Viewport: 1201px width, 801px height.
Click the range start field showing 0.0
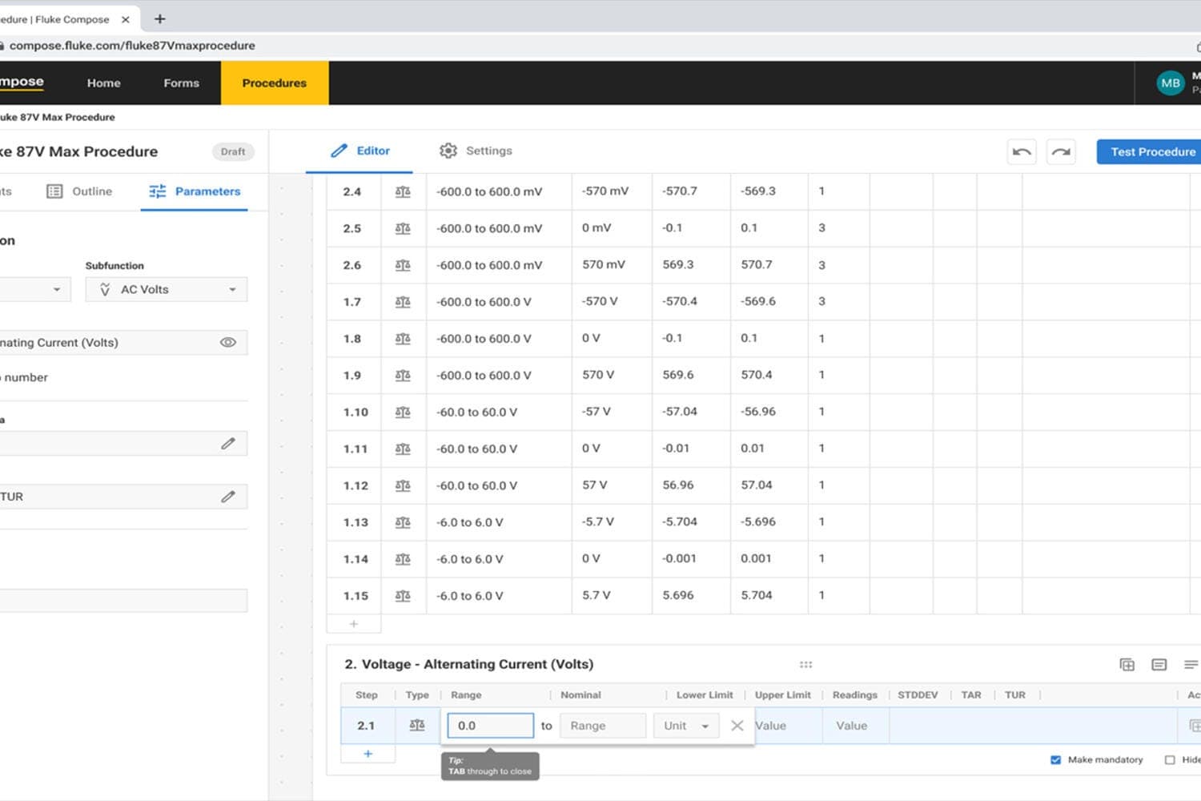coord(491,726)
